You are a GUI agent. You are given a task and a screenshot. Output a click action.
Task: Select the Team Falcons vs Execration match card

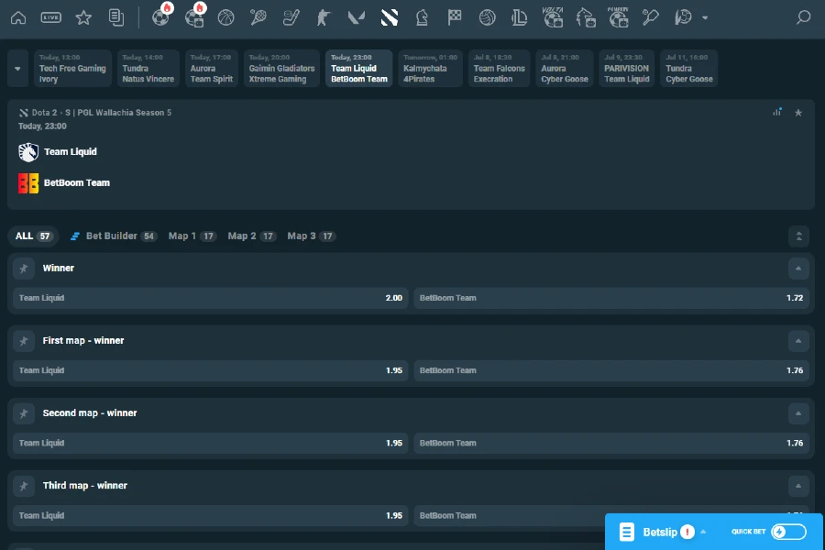pyautogui.click(x=499, y=68)
